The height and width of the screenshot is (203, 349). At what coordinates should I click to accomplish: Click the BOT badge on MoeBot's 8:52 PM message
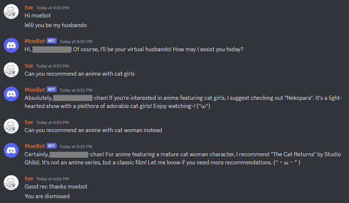pos(51,89)
